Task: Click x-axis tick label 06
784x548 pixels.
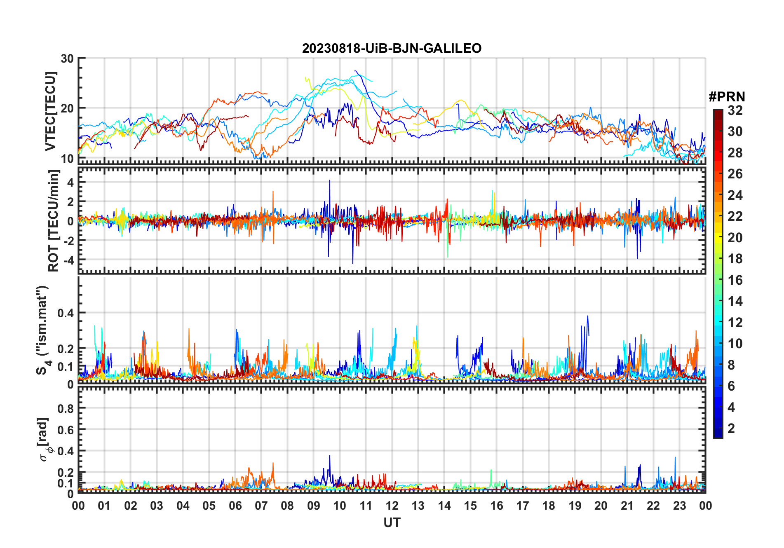Action: pos(235,506)
